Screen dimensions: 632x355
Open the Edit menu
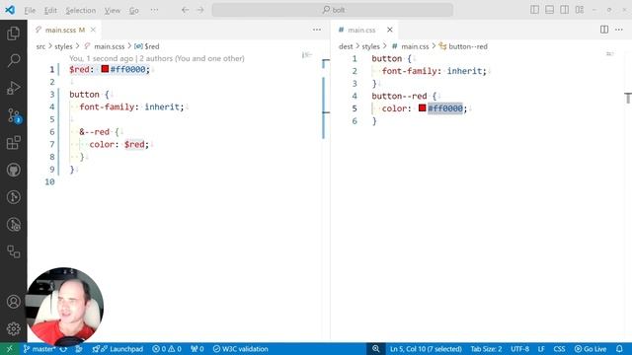(x=50, y=11)
